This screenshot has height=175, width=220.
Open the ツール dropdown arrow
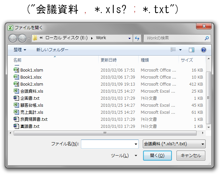click(136, 156)
